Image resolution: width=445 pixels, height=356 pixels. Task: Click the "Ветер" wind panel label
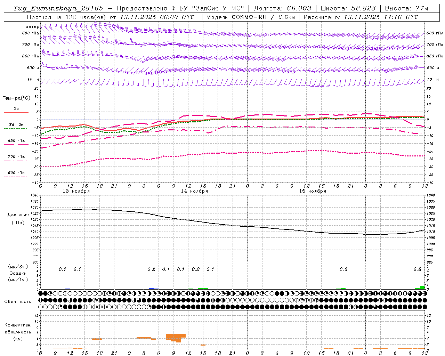(x=32, y=26)
